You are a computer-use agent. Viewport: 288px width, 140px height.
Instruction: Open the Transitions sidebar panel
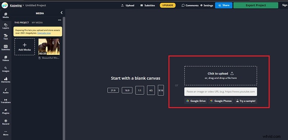point(5,101)
